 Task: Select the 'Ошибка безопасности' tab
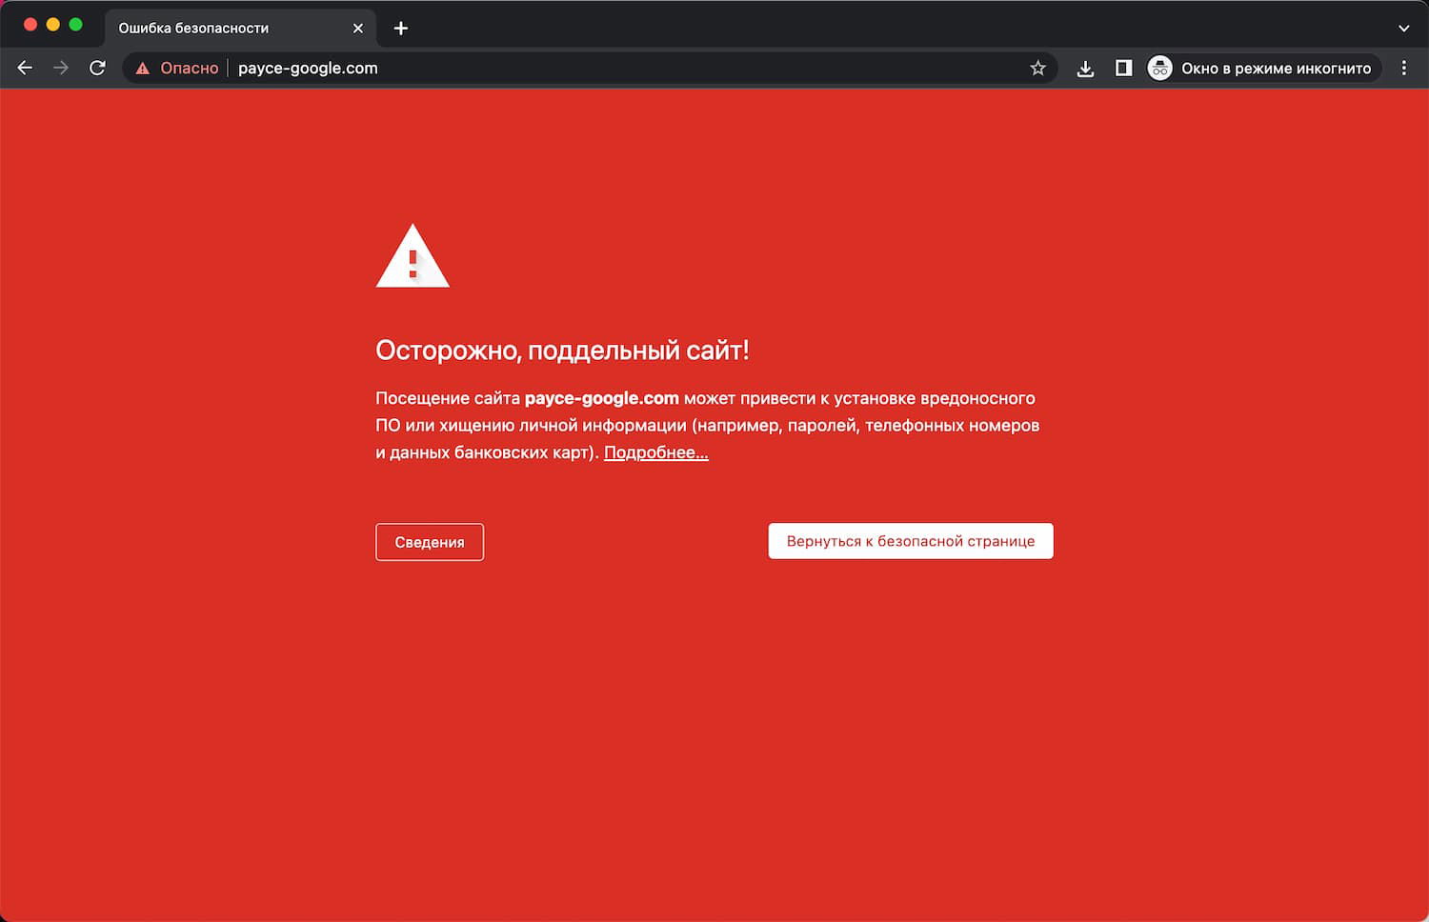(x=240, y=29)
